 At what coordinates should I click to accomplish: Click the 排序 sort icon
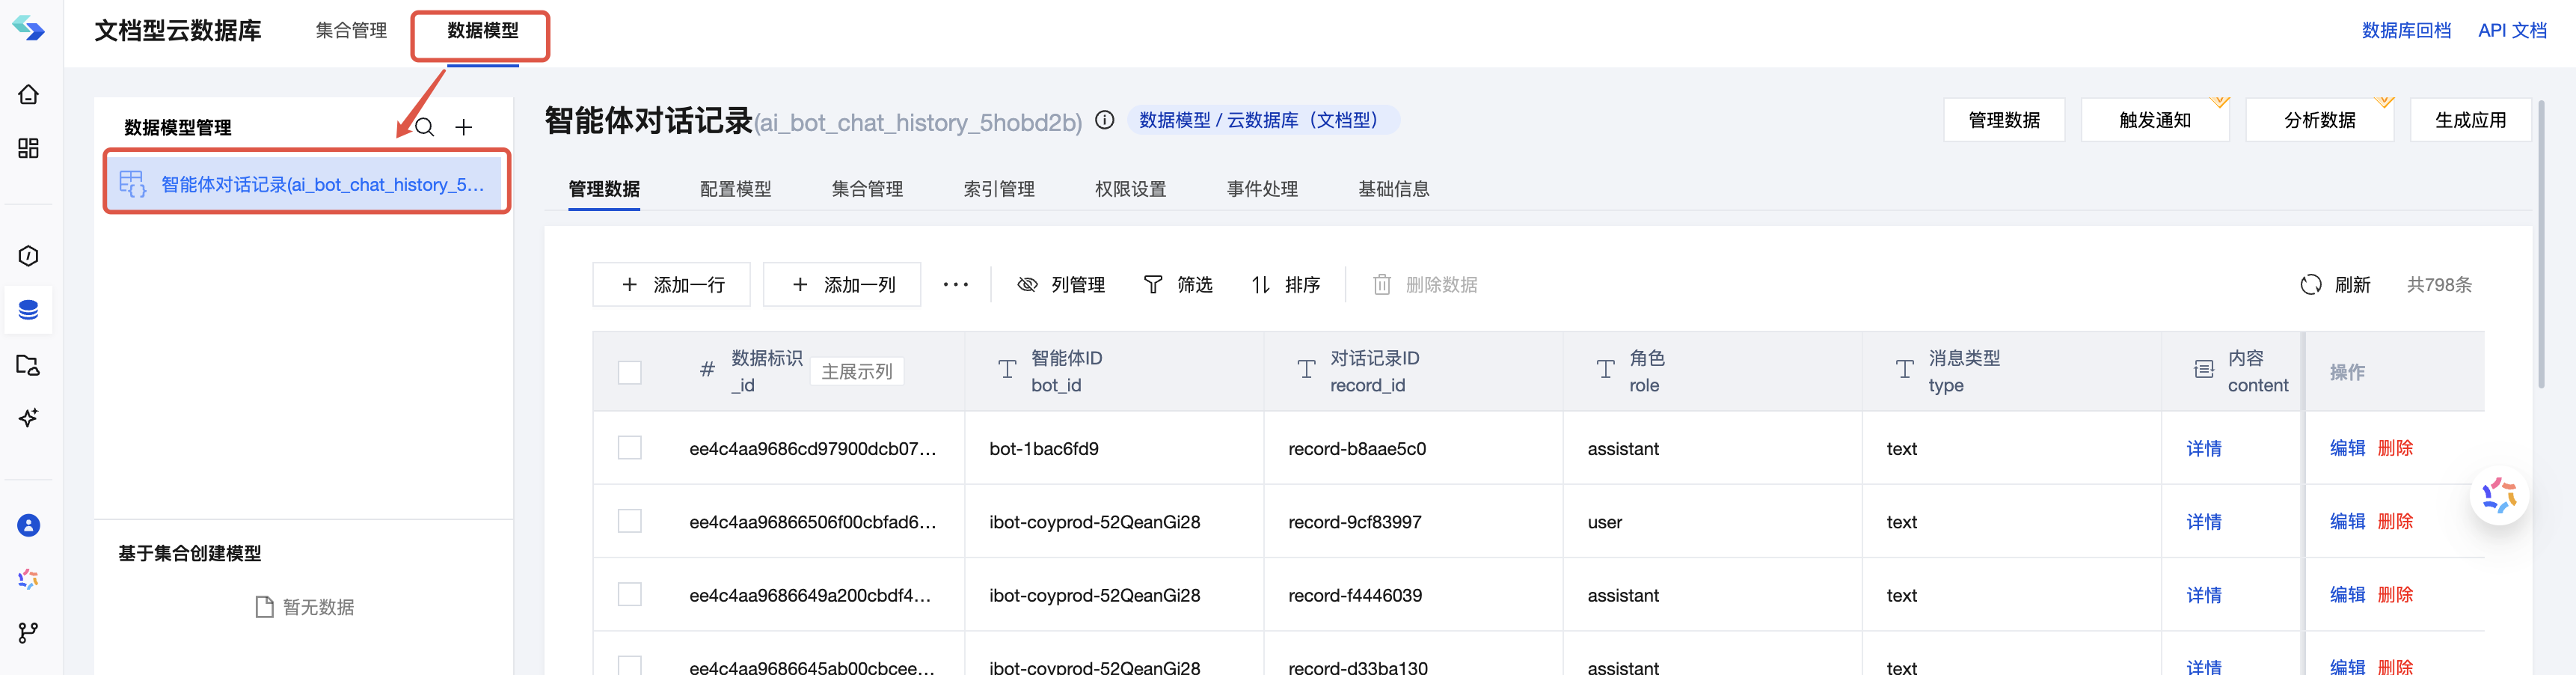point(1260,284)
